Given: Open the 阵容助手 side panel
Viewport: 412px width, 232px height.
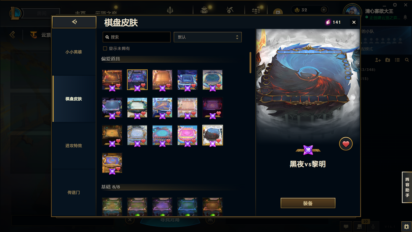Looking at the screenshot, I should click(x=407, y=187).
